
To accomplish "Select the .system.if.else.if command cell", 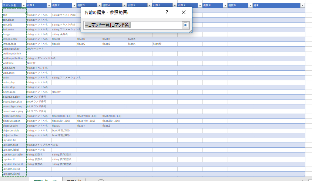I will (x=14, y=164).
